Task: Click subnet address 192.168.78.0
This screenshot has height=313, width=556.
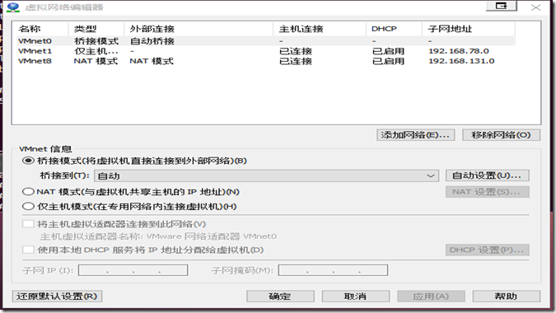Action: [x=459, y=51]
